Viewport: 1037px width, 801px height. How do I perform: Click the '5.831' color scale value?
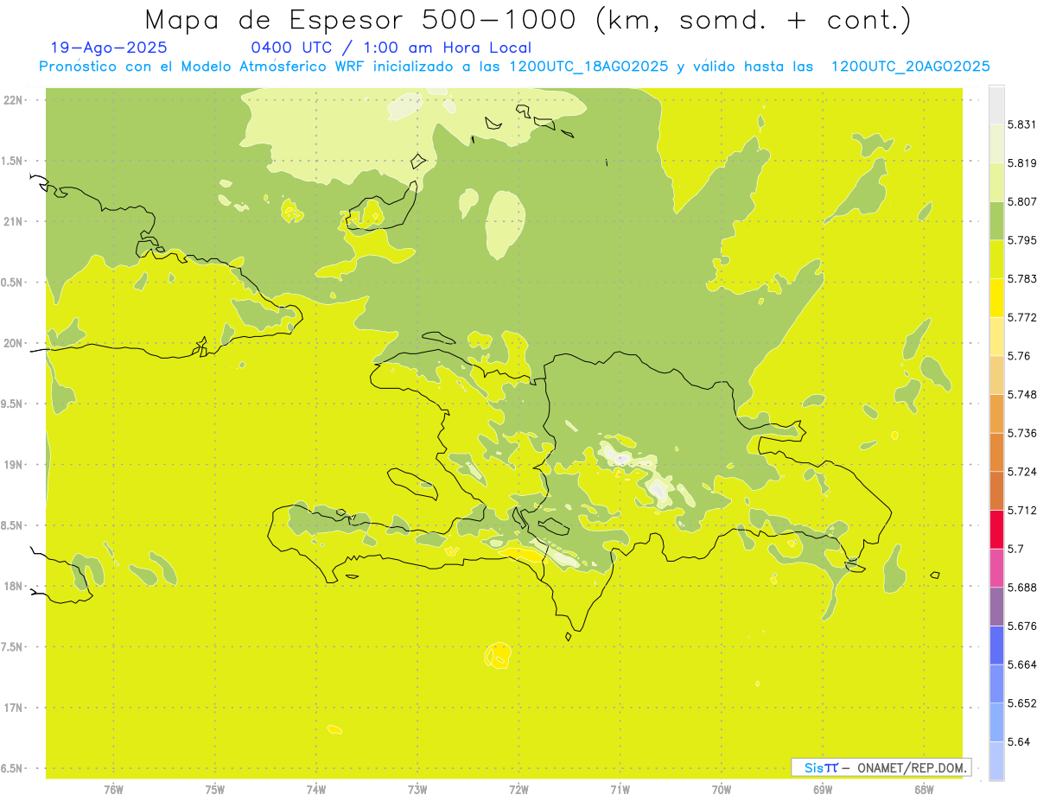click(x=1021, y=124)
